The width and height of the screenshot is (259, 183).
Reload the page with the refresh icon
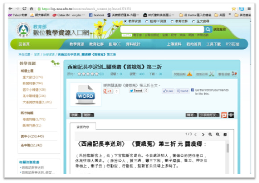click(25, 8)
